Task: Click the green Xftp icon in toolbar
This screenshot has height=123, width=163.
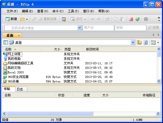Action: tap(138, 19)
